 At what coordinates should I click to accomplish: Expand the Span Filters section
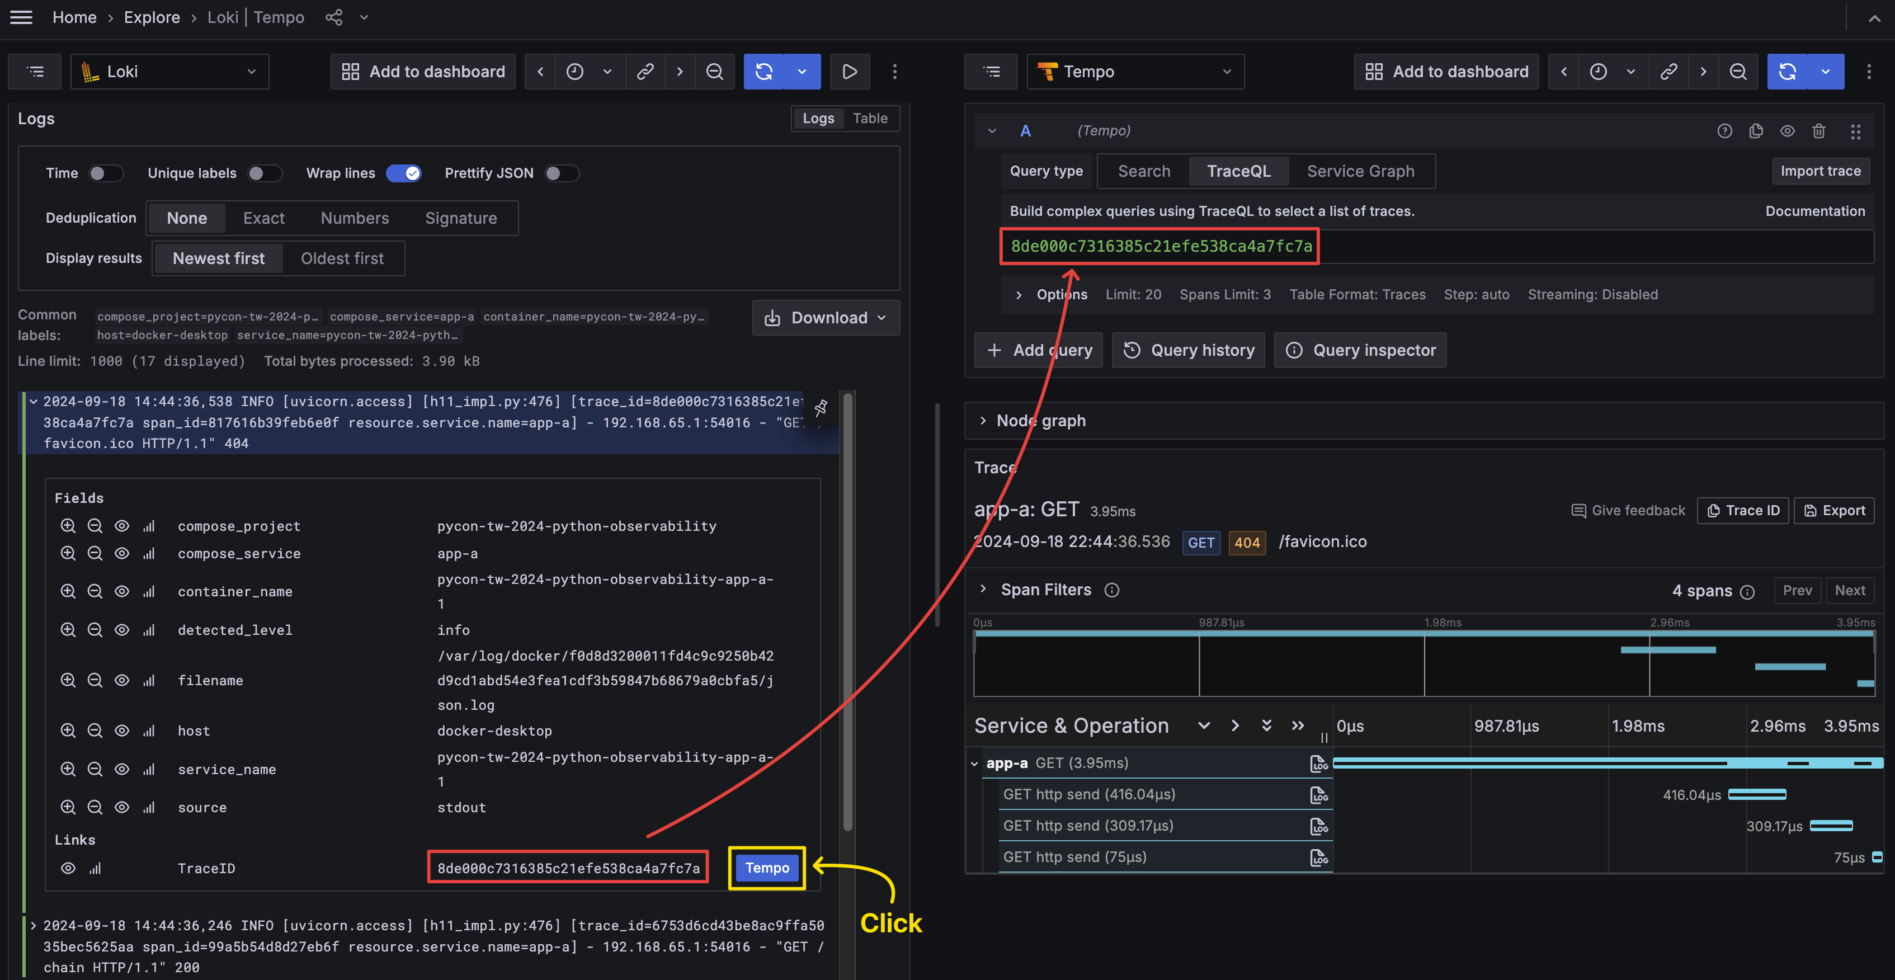tap(983, 590)
